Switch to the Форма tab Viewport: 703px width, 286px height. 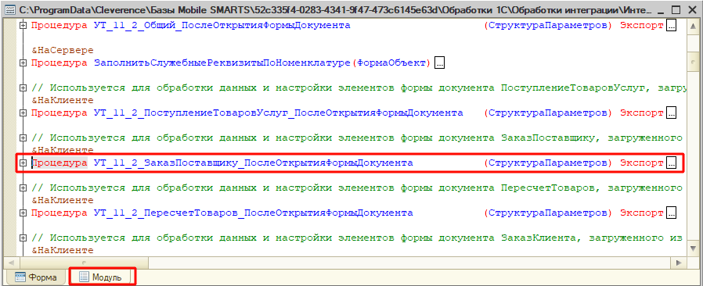(x=36, y=277)
